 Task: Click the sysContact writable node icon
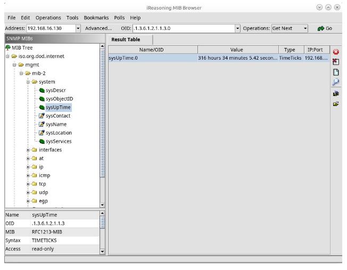pos(42,116)
